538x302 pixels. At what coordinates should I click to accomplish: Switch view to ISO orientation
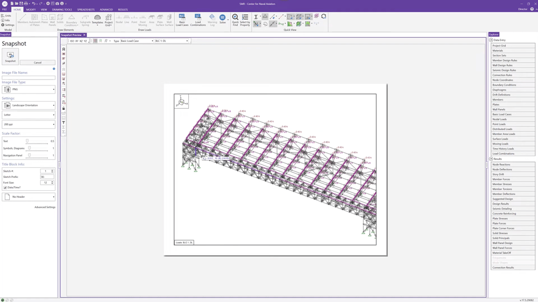click(x=72, y=41)
